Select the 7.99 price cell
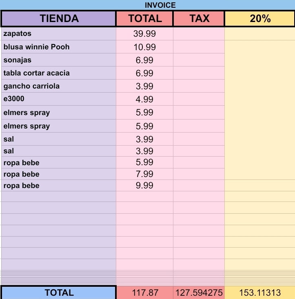 144,174
